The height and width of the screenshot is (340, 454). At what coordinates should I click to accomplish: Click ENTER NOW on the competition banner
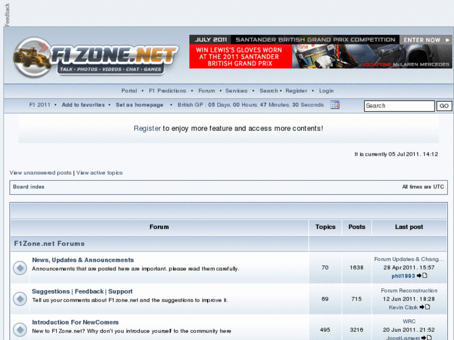click(426, 40)
